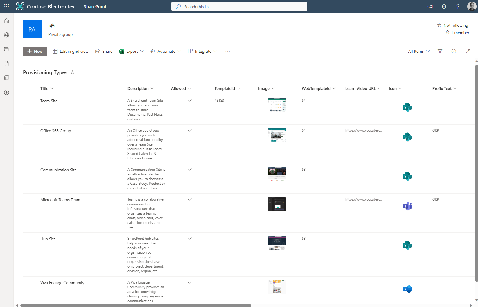Image resolution: width=478 pixels, height=307 pixels.
Task: Open the more commands ellipsis
Action: click(x=228, y=51)
